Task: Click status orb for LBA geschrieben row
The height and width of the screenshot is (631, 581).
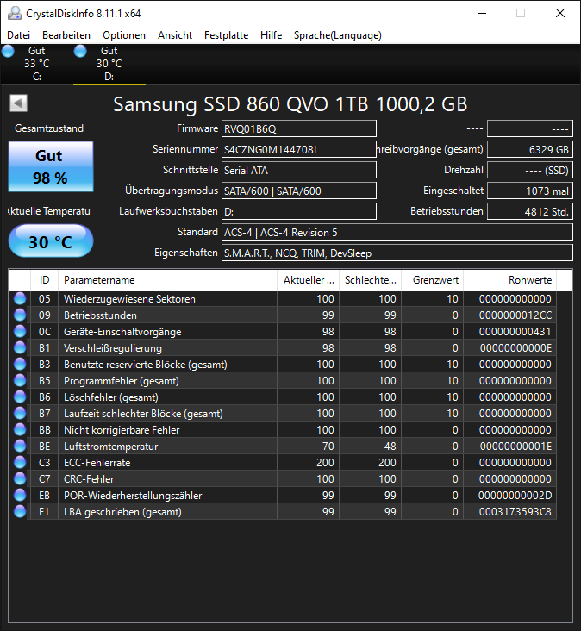Action: click(20, 511)
